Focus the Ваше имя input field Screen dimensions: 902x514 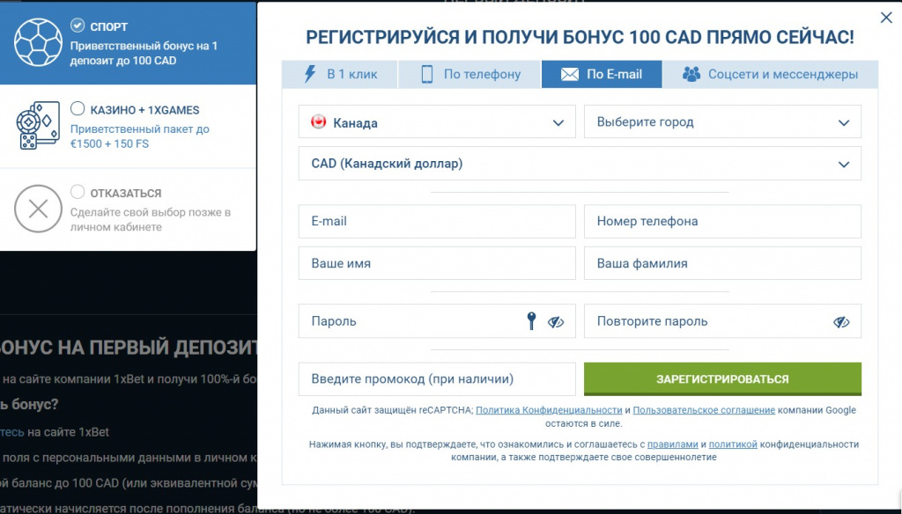(x=437, y=263)
